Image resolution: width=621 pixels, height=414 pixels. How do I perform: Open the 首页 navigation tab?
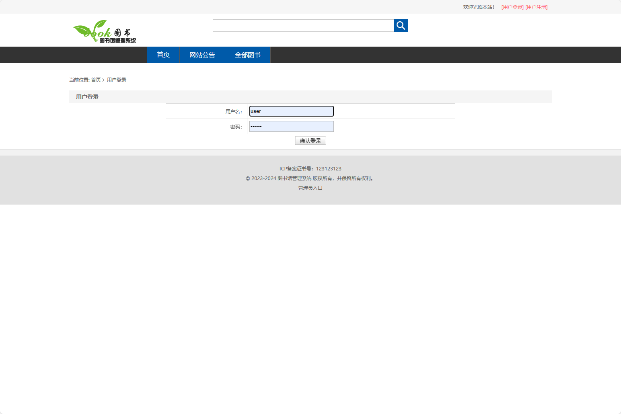coord(163,55)
